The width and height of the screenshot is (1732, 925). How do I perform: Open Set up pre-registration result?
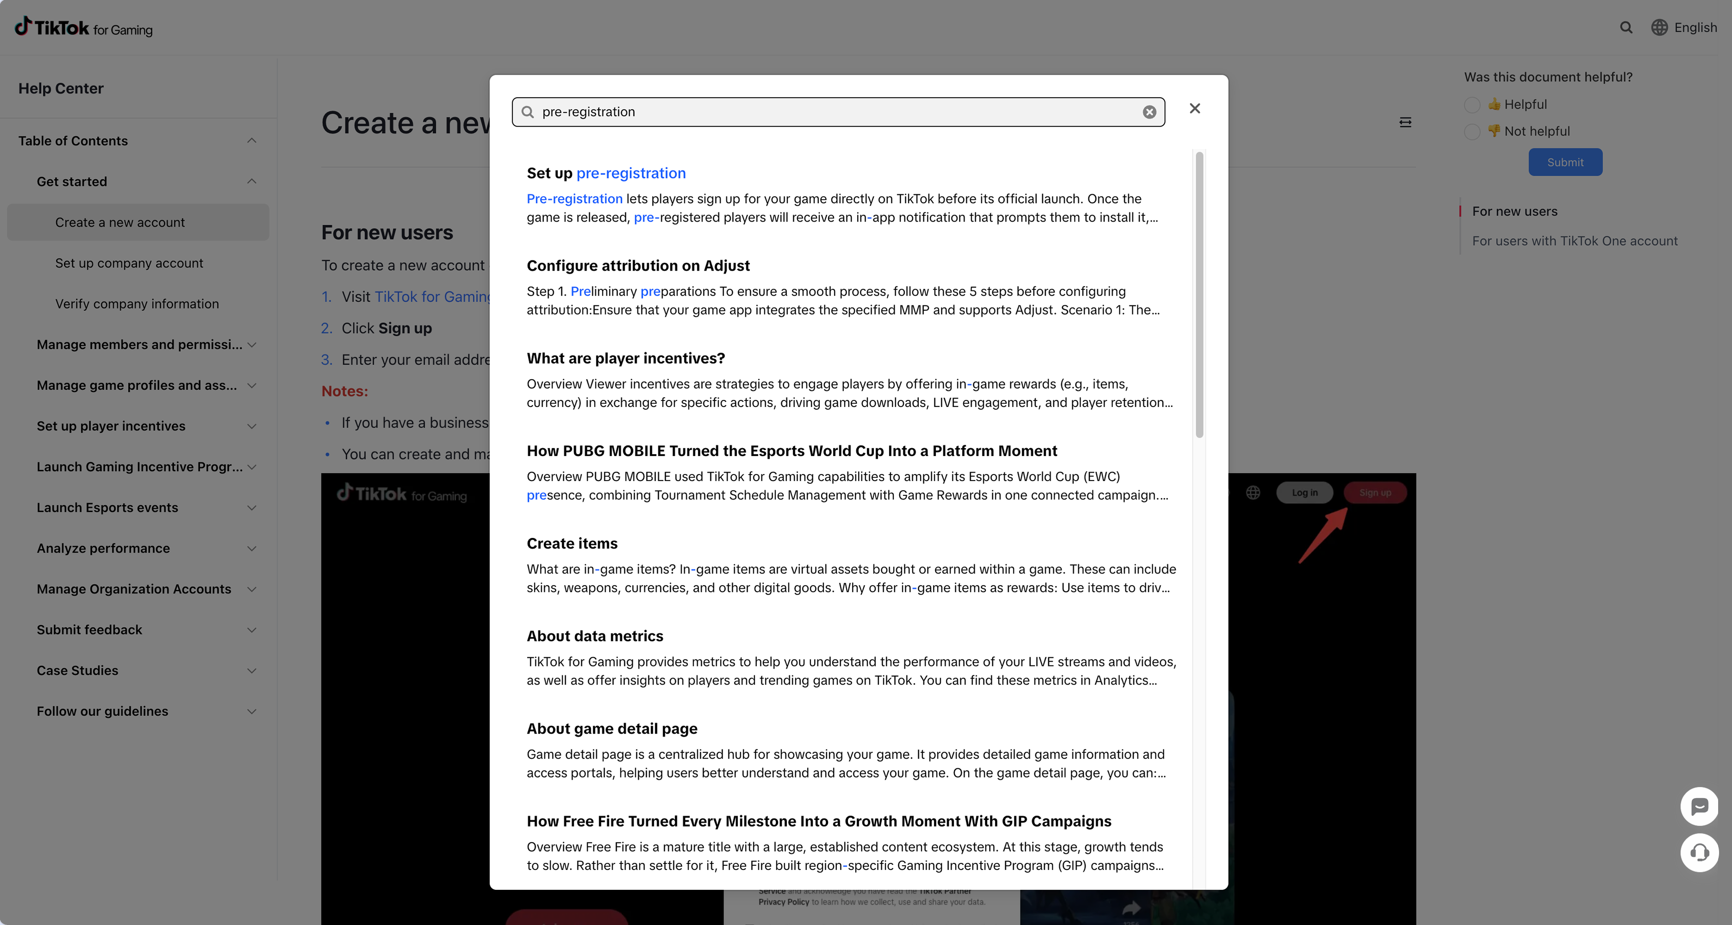[x=607, y=173]
